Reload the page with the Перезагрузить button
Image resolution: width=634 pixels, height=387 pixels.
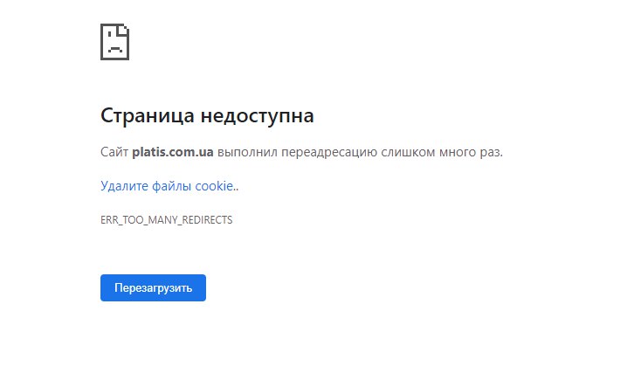point(153,288)
